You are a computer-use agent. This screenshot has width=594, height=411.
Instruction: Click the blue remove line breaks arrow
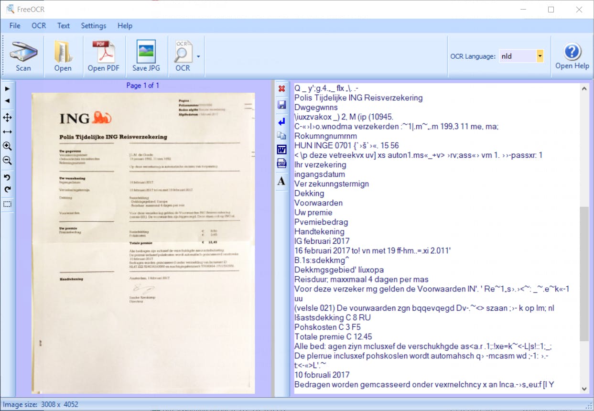[x=281, y=122]
